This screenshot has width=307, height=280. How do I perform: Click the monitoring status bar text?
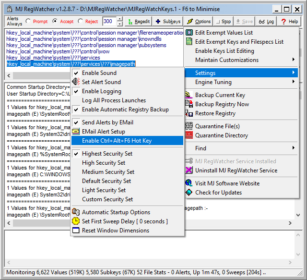click(x=136, y=272)
